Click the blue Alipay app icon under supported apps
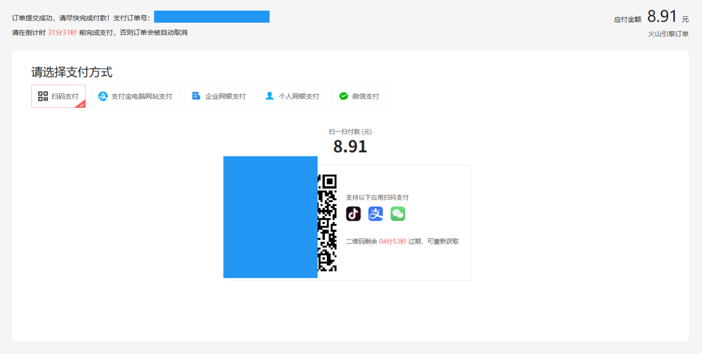702x354 pixels. (375, 213)
